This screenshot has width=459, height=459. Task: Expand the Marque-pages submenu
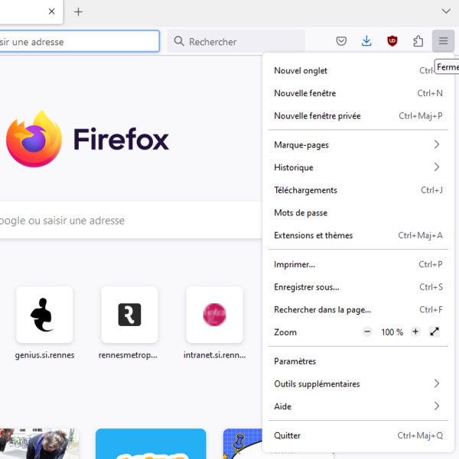[x=358, y=144]
